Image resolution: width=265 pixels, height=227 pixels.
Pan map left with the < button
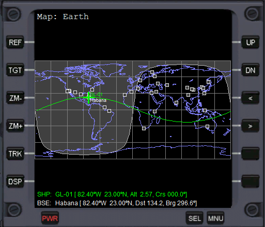pyautogui.click(x=251, y=98)
